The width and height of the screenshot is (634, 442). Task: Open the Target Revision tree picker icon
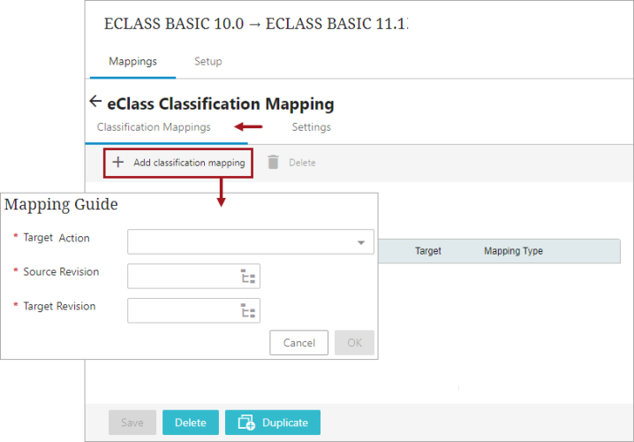248,310
